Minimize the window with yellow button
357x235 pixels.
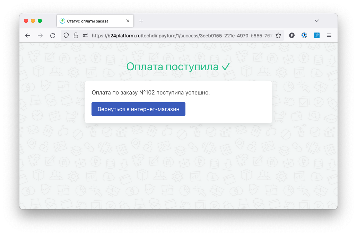[x=33, y=21]
